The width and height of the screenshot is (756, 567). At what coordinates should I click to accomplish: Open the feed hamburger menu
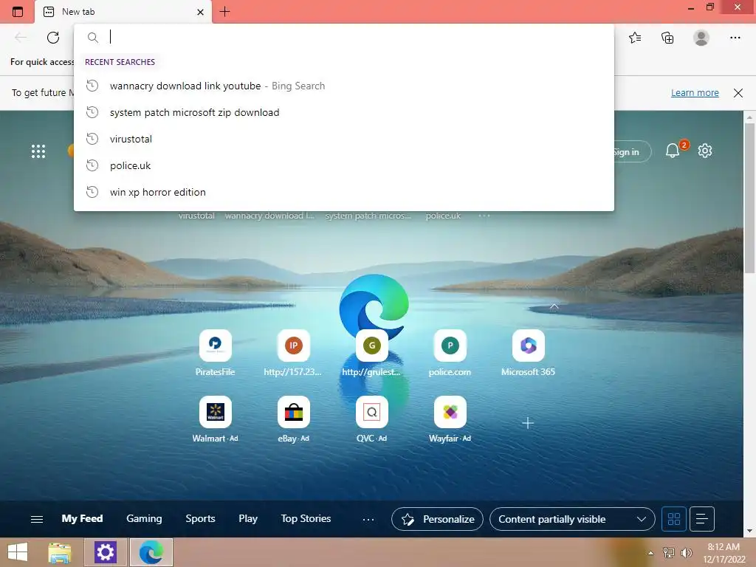[37, 519]
